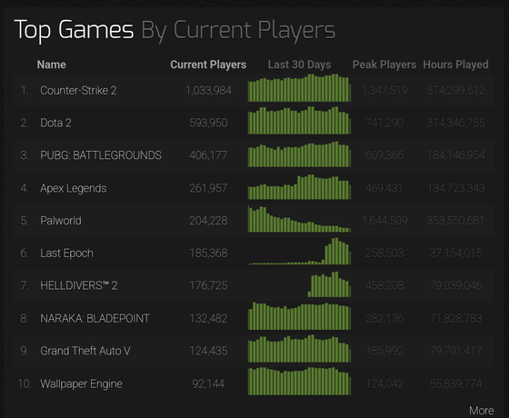The width and height of the screenshot is (509, 418).
Task: Click peak players value 458,208
Action: 384,285
